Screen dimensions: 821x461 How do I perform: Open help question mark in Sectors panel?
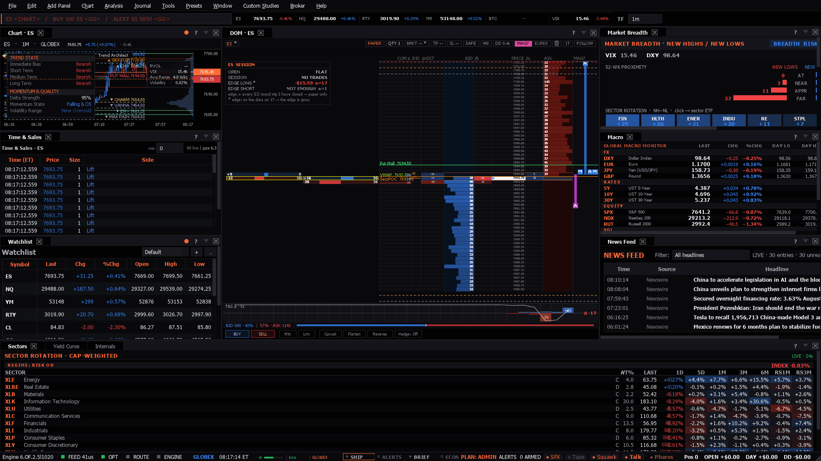click(795, 346)
